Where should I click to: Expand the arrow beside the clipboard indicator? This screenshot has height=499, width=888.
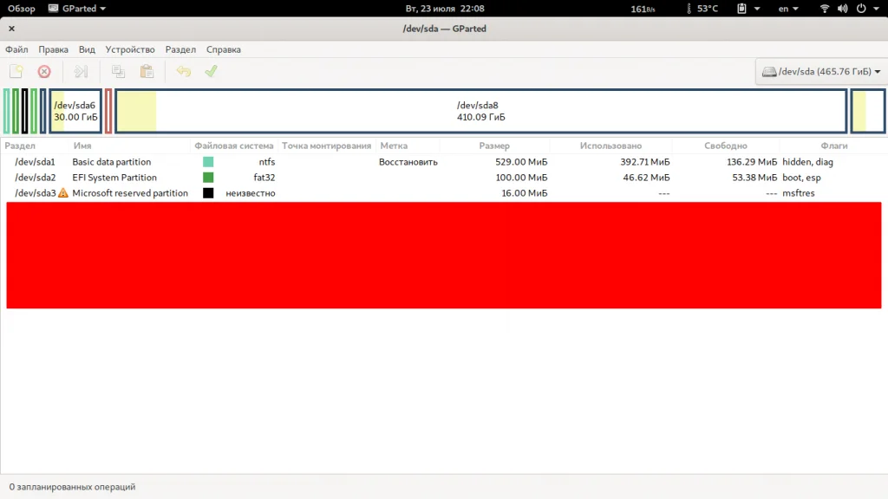[x=756, y=9]
